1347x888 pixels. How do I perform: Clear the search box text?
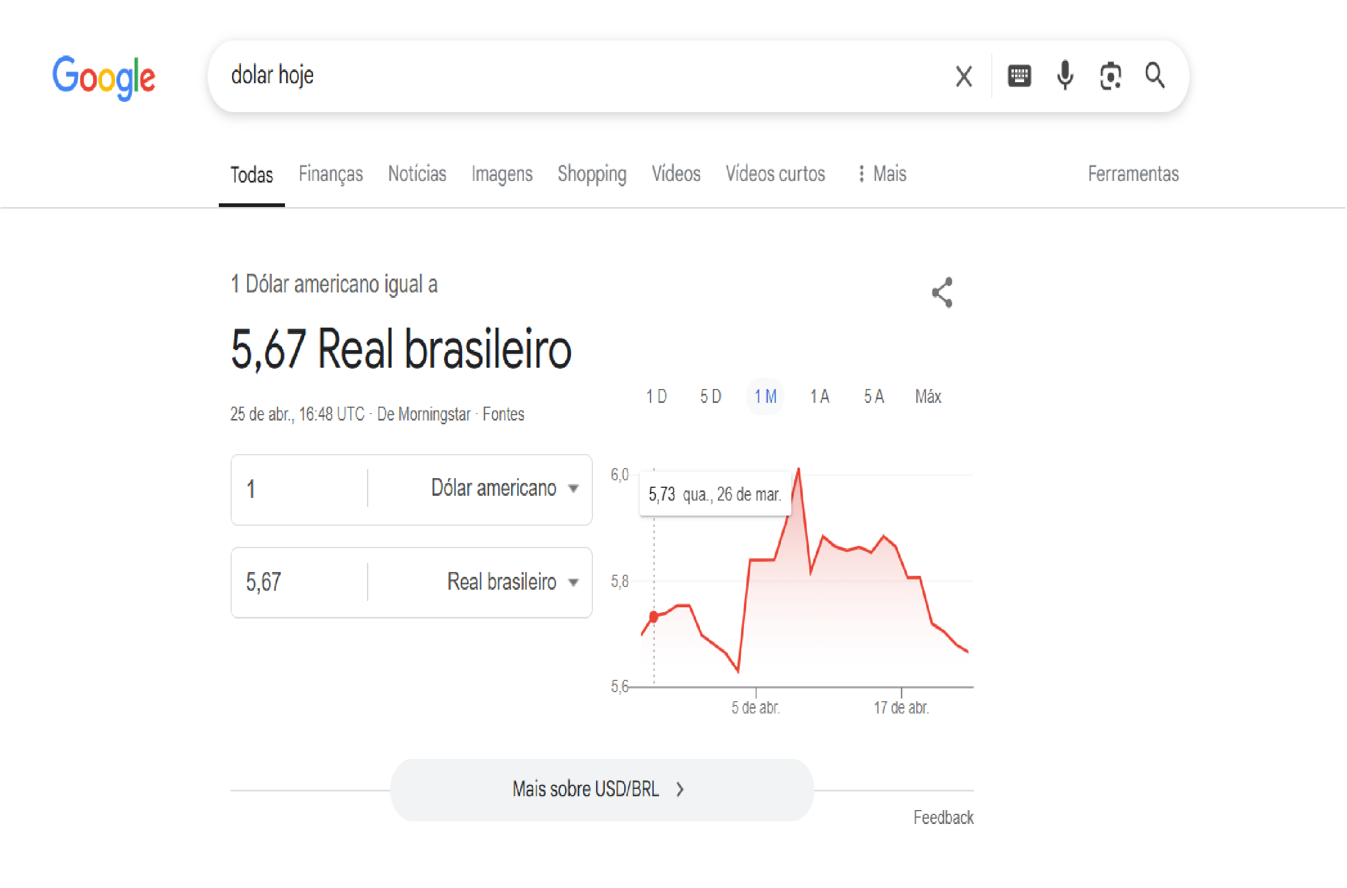[x=964, y=76]
